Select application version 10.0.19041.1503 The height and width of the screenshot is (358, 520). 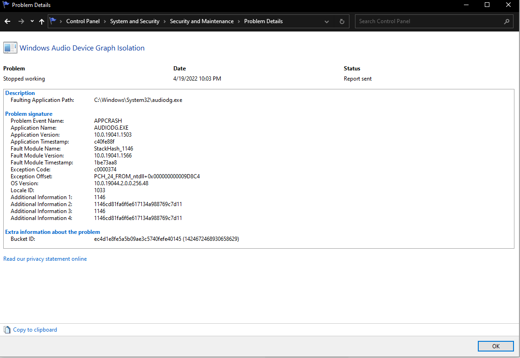pos(113,135)
